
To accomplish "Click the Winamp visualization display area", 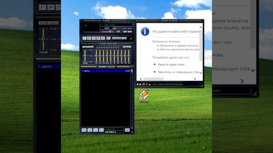I will point(91,27).
